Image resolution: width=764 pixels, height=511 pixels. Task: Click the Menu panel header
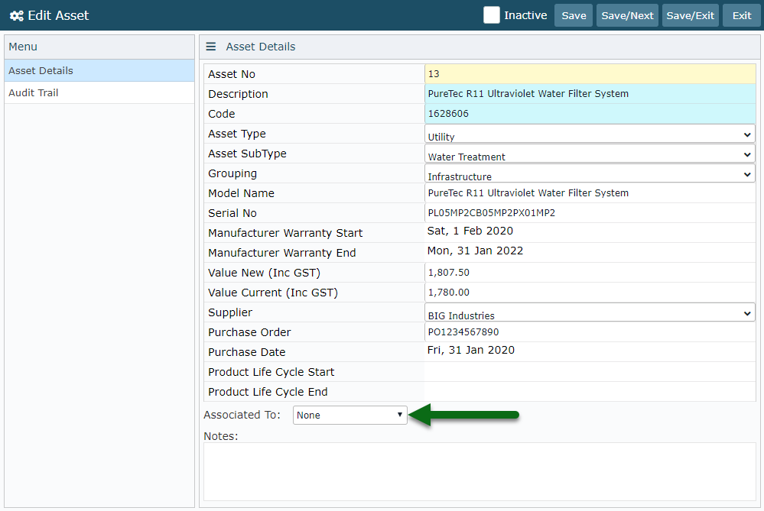pos(99,47)
